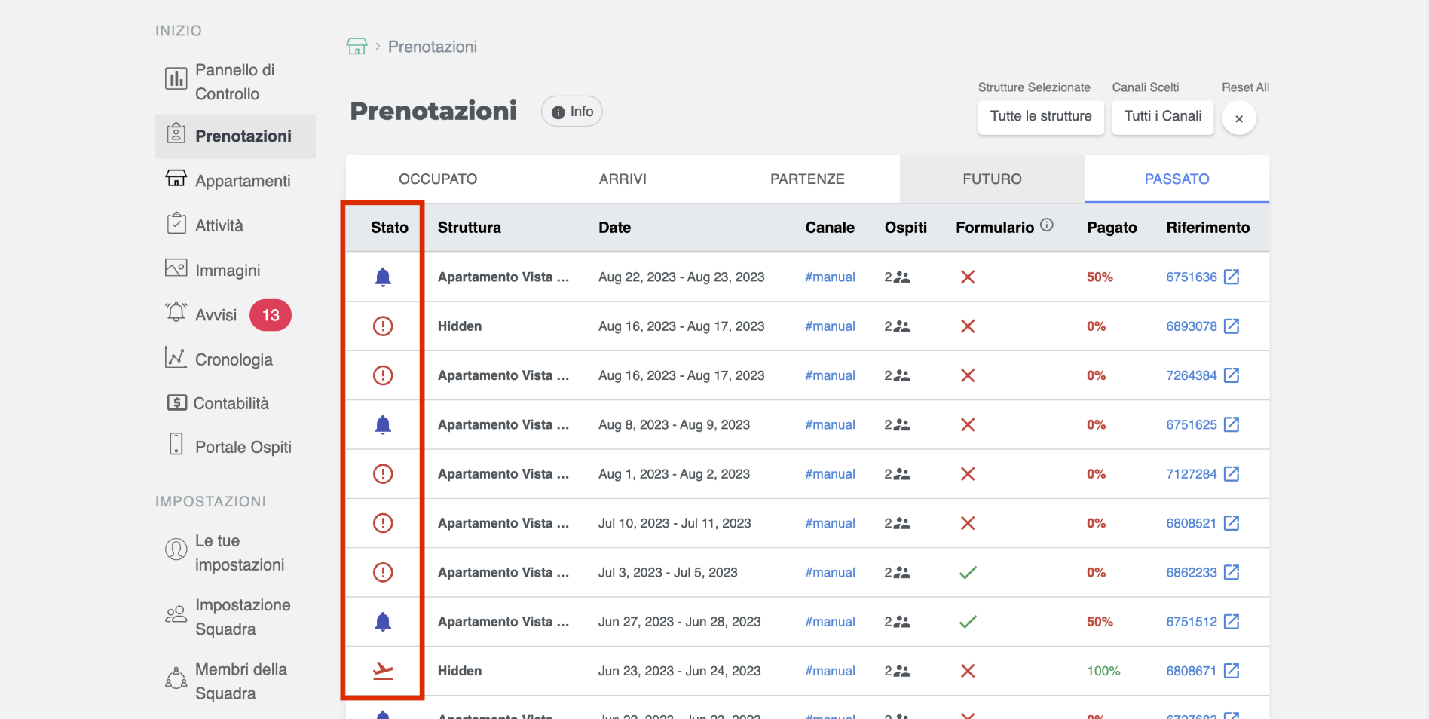Click the #manual channel link for 6751512

830,622
